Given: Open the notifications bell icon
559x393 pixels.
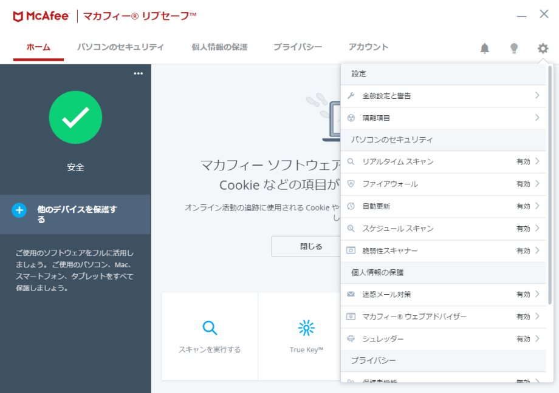Looking at the screenshot, I should click(484, 48).
